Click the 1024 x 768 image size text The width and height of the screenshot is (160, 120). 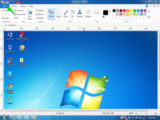pos(109,113)
